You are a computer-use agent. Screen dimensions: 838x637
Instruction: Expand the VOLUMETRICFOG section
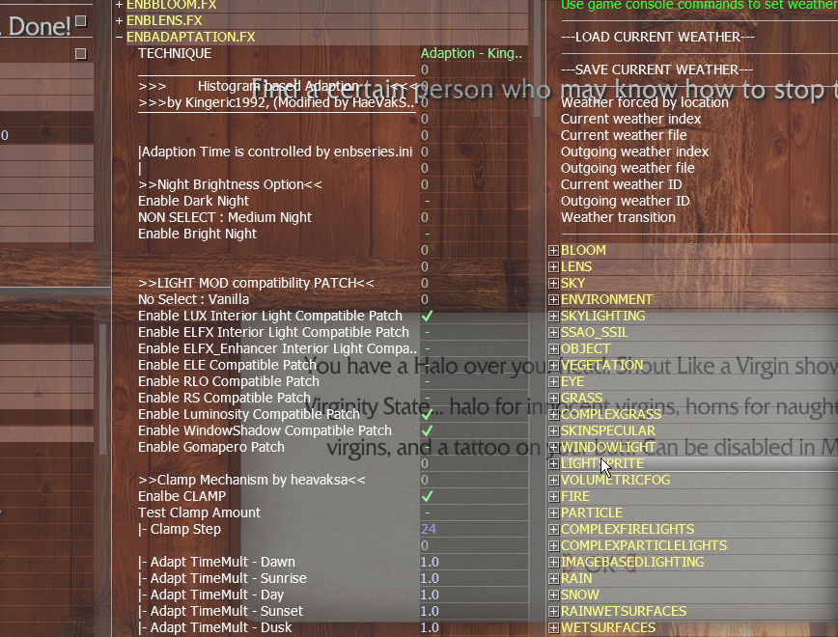554,481
